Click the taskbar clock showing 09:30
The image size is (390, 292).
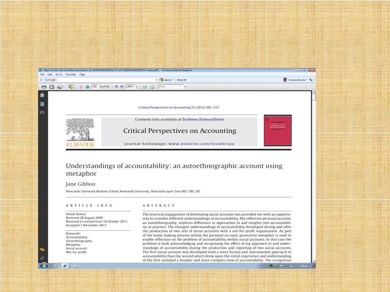[304, 266]
